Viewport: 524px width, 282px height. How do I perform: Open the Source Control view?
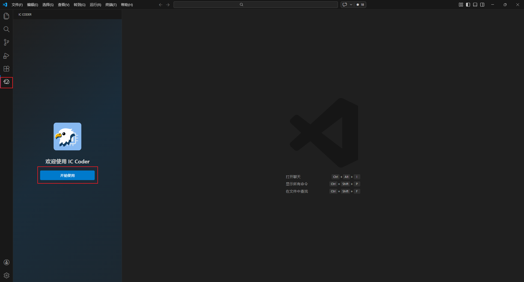[x=6, y=42]
